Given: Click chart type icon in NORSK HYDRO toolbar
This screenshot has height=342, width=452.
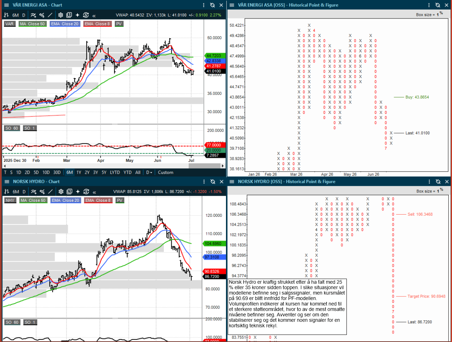Looking at the screenshot, I should click(x=6, y=191).
